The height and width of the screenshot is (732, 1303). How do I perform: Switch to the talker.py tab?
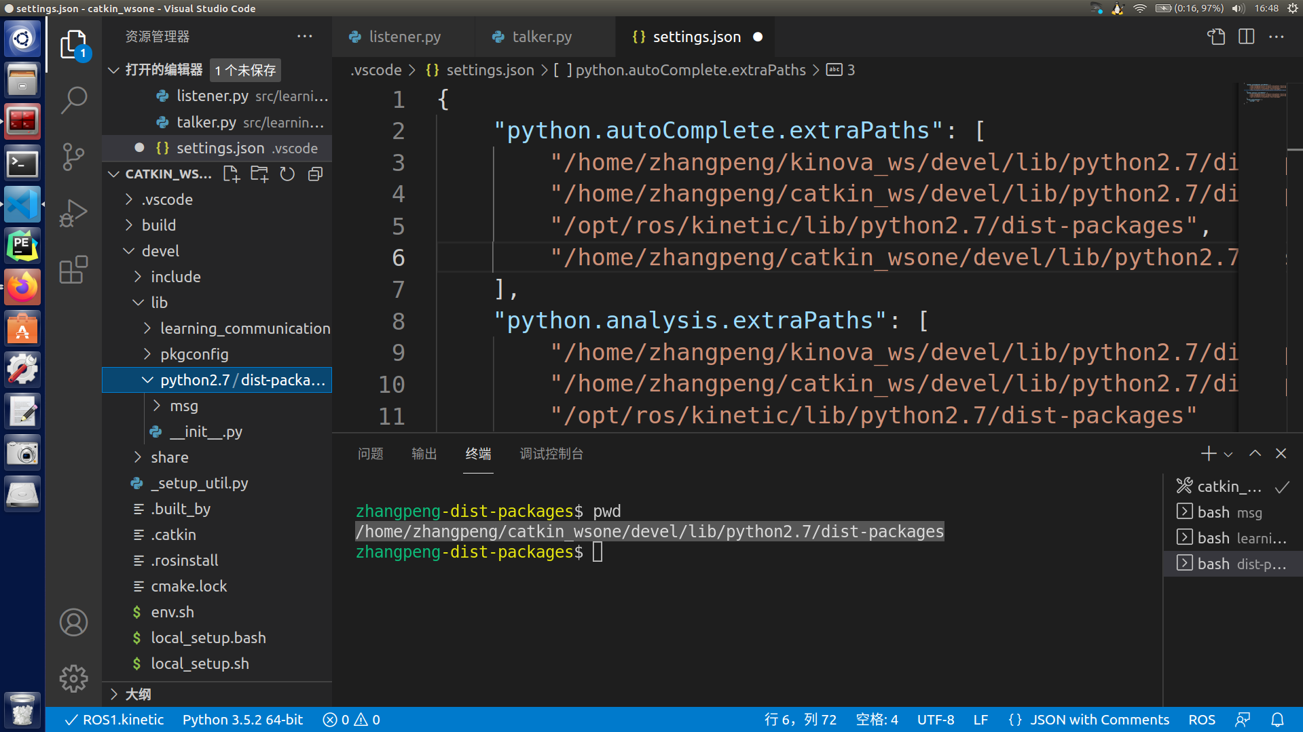(x=541, y=37)
